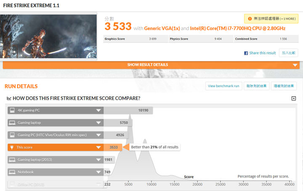Open the This score dropdown arrow

point(98,147)
